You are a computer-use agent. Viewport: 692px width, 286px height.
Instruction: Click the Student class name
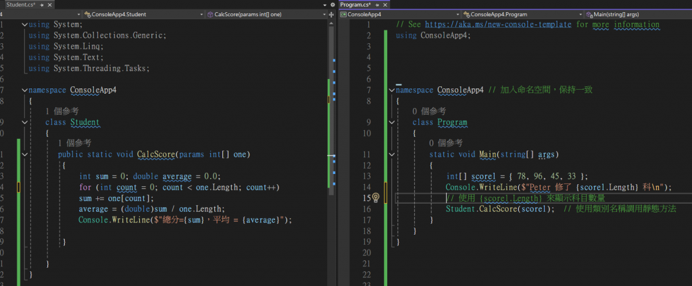point(84,122)
